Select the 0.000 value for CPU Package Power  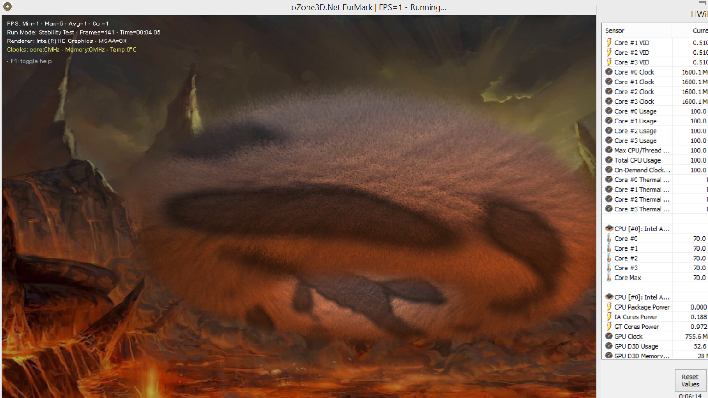coord(699,307)
